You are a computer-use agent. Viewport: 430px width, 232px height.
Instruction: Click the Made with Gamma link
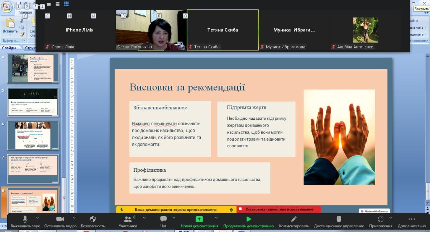[374, 211]
